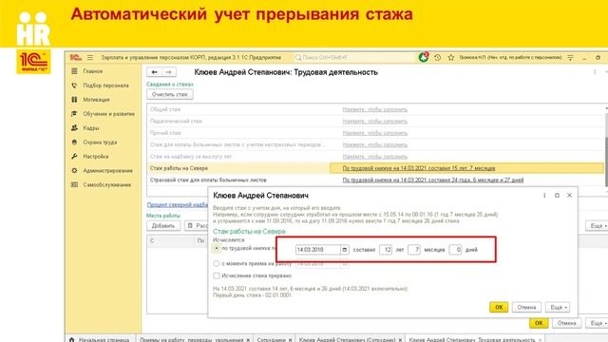Switch to Начальная страница tab
608x342 pixels.
coord(100,339)
